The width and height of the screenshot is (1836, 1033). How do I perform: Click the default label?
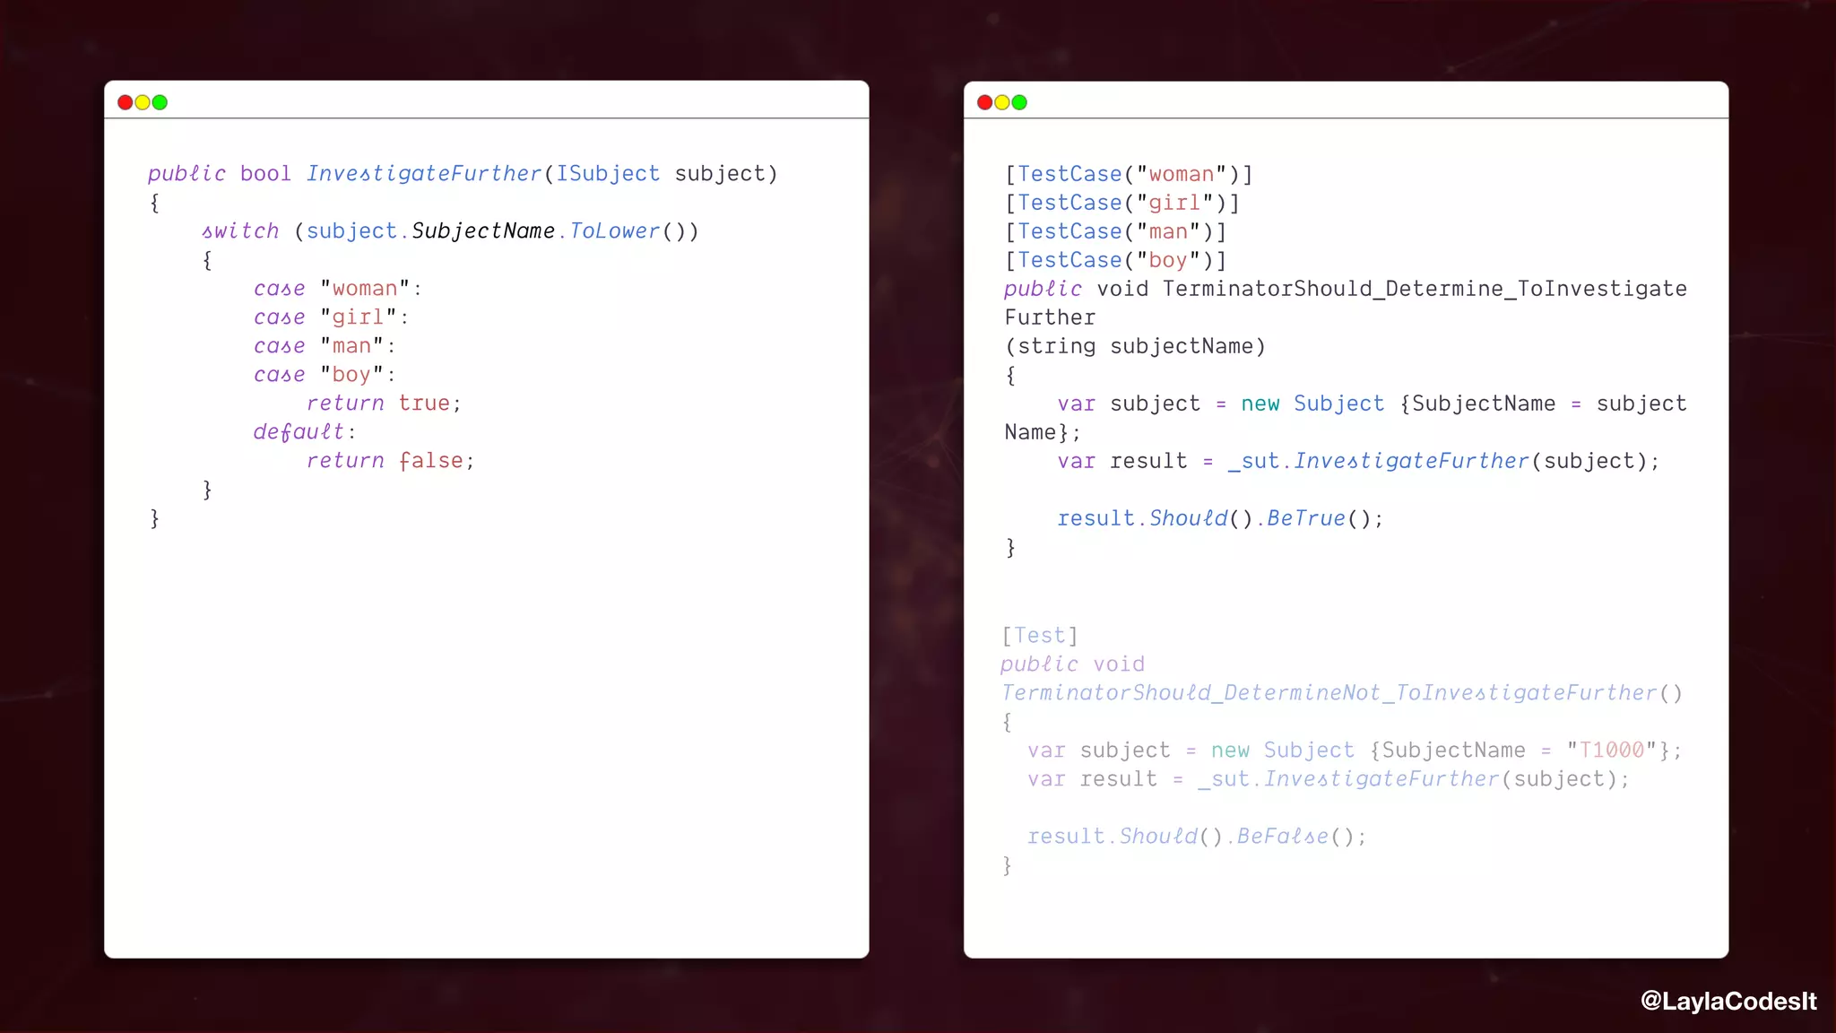pyautogui.click(x=304, y=432)
